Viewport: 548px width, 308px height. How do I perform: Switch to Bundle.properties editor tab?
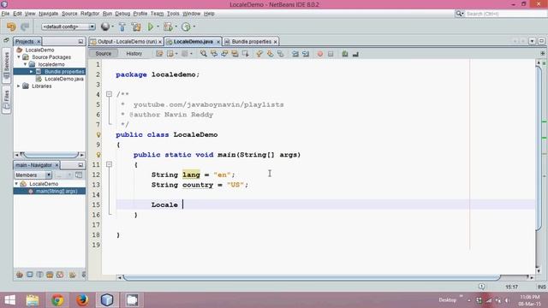251,42
